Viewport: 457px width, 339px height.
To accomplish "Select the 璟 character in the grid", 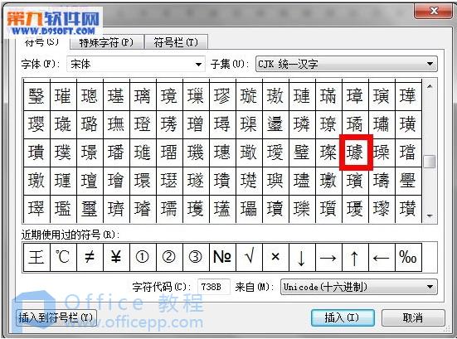I will (x=90, y=153).
